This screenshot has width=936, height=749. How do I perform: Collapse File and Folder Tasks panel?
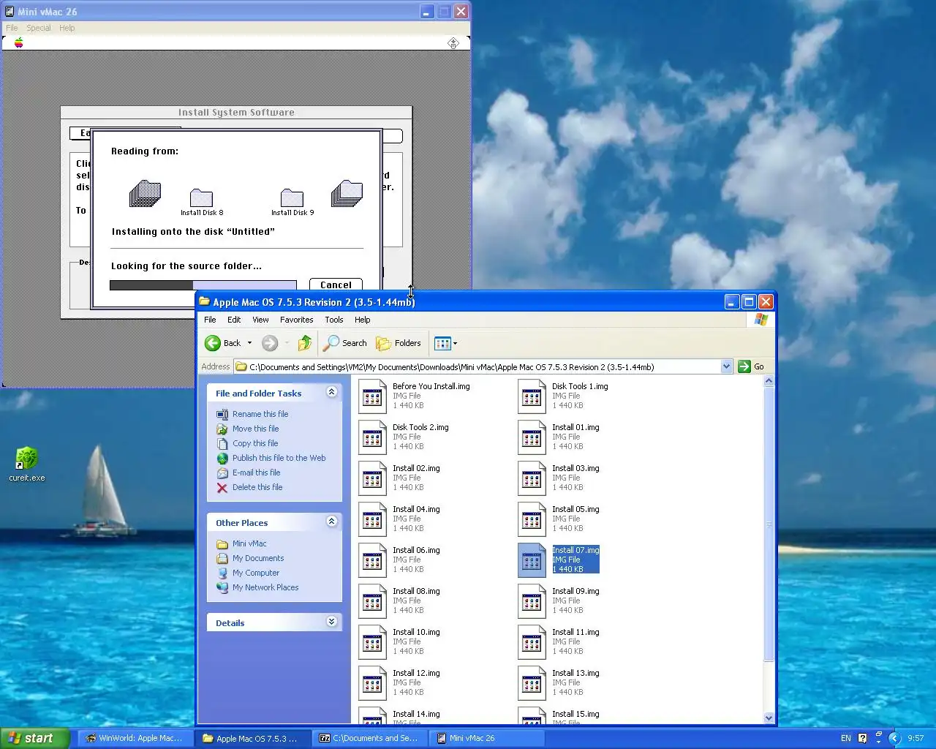pos(331,392)
